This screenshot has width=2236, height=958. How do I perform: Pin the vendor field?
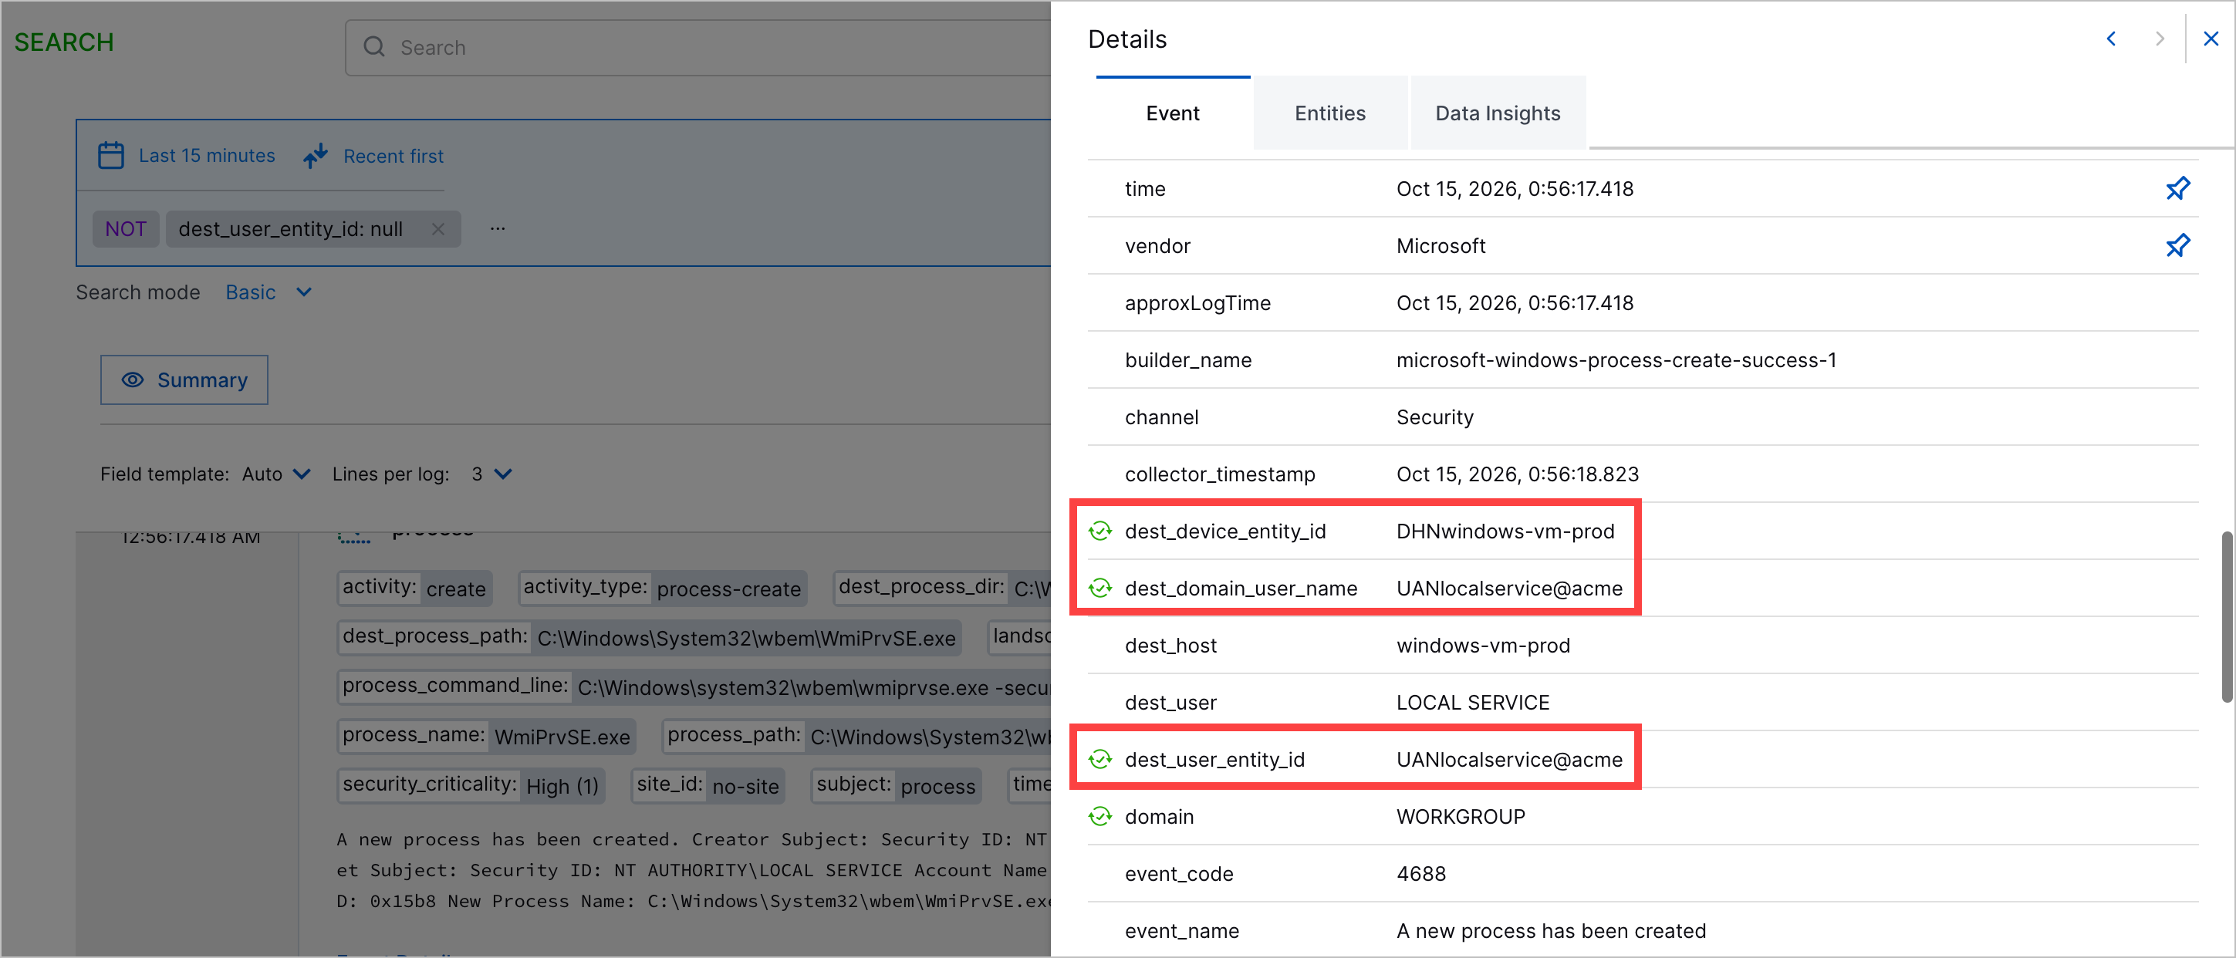(x=2177, y=245)
